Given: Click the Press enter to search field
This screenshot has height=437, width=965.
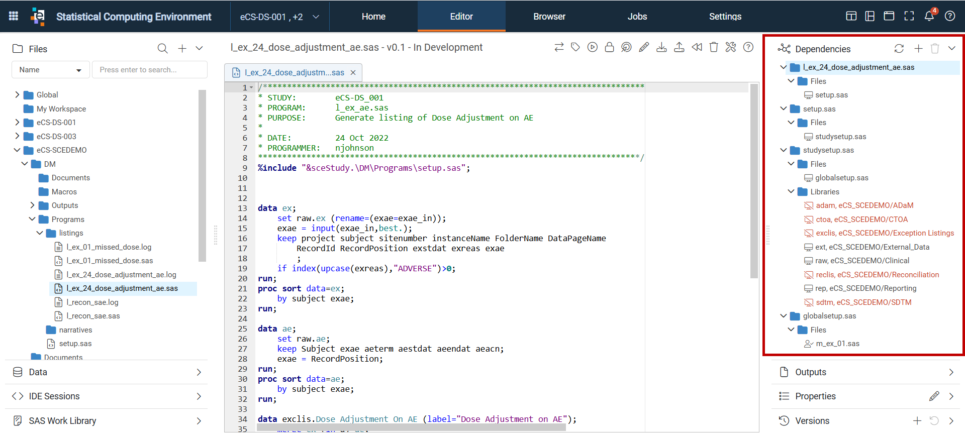Looking at the screenshot, I should click(x=150, y=70).
